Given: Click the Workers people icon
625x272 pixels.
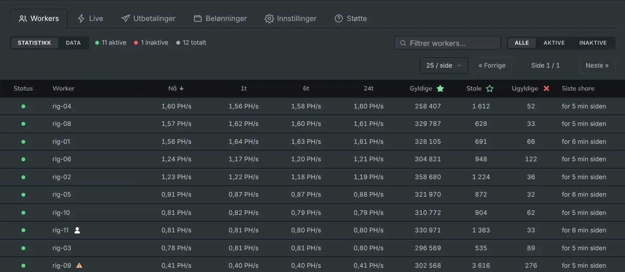Looking at the screenshot, I should tap(23, 19).
